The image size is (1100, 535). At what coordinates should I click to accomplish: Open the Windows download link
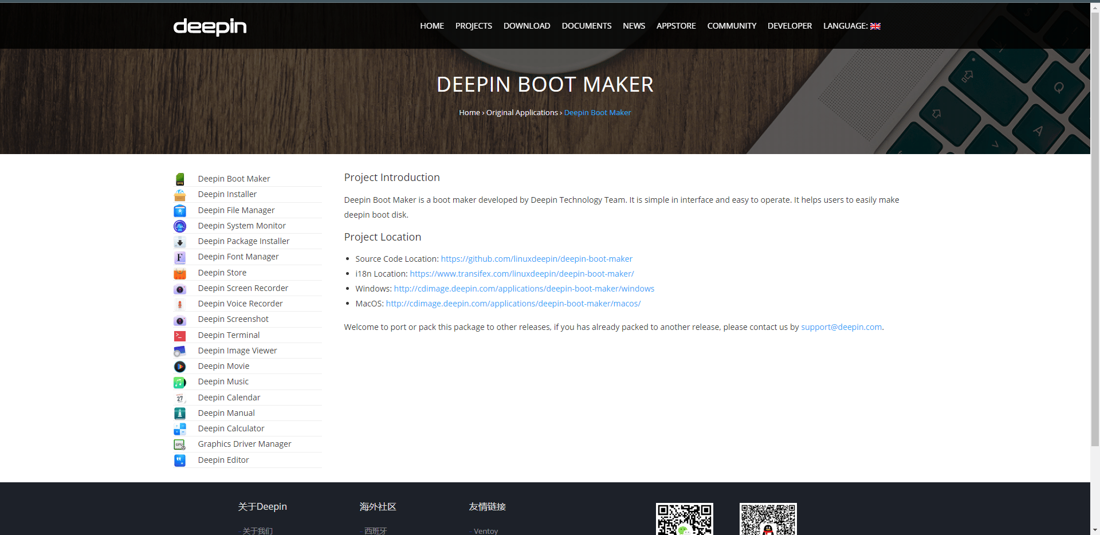tap(524, 289)
